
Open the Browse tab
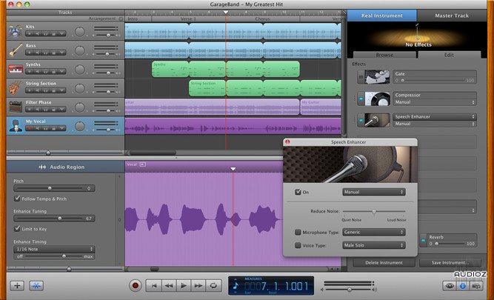point(384,55)
